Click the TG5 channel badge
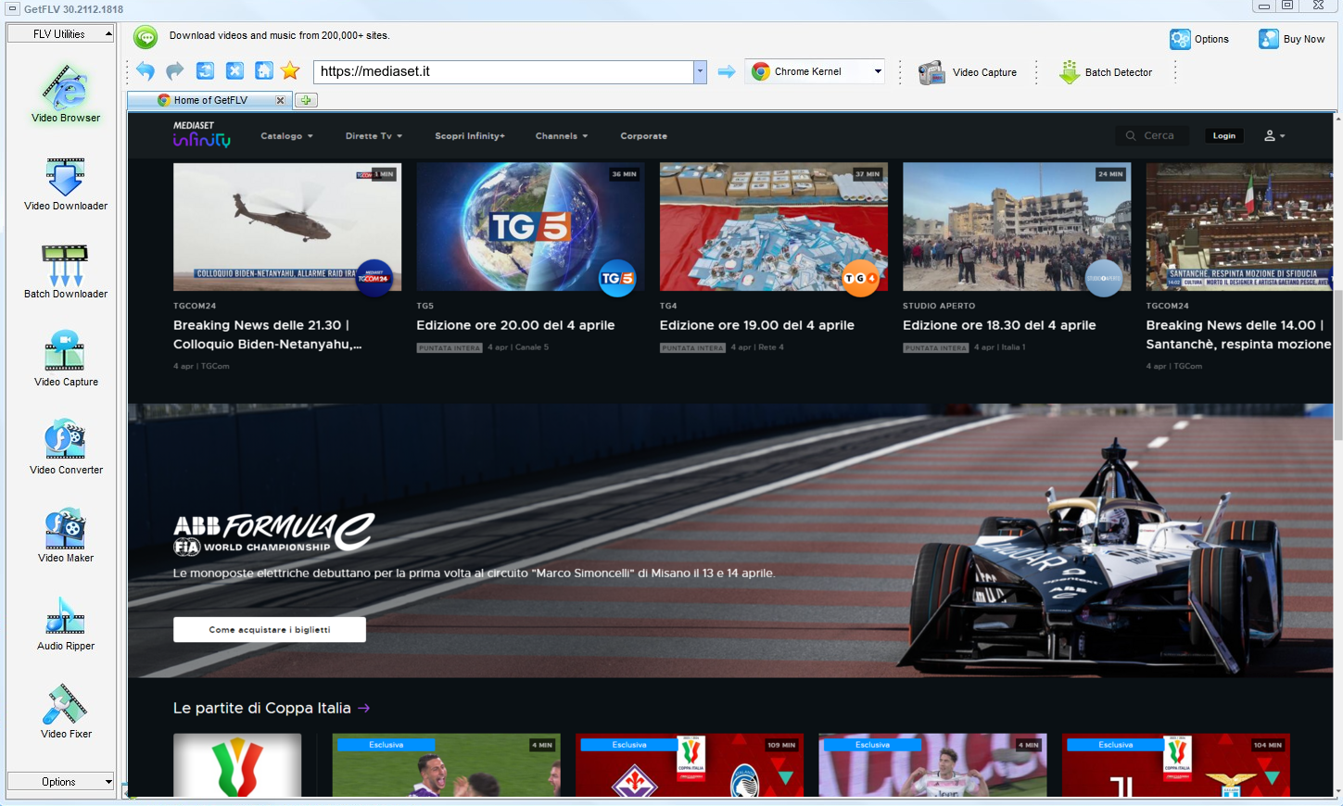This screenshot has width=1343, height=806. pyautogui.click(x=617, y=278)
